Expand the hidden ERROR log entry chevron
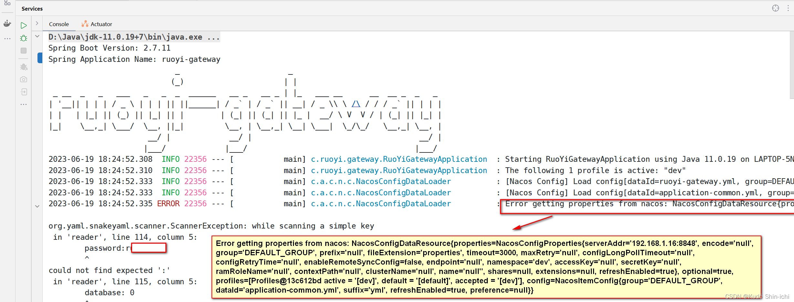Screen dimensions: 794x302 [x=37, y=206]
